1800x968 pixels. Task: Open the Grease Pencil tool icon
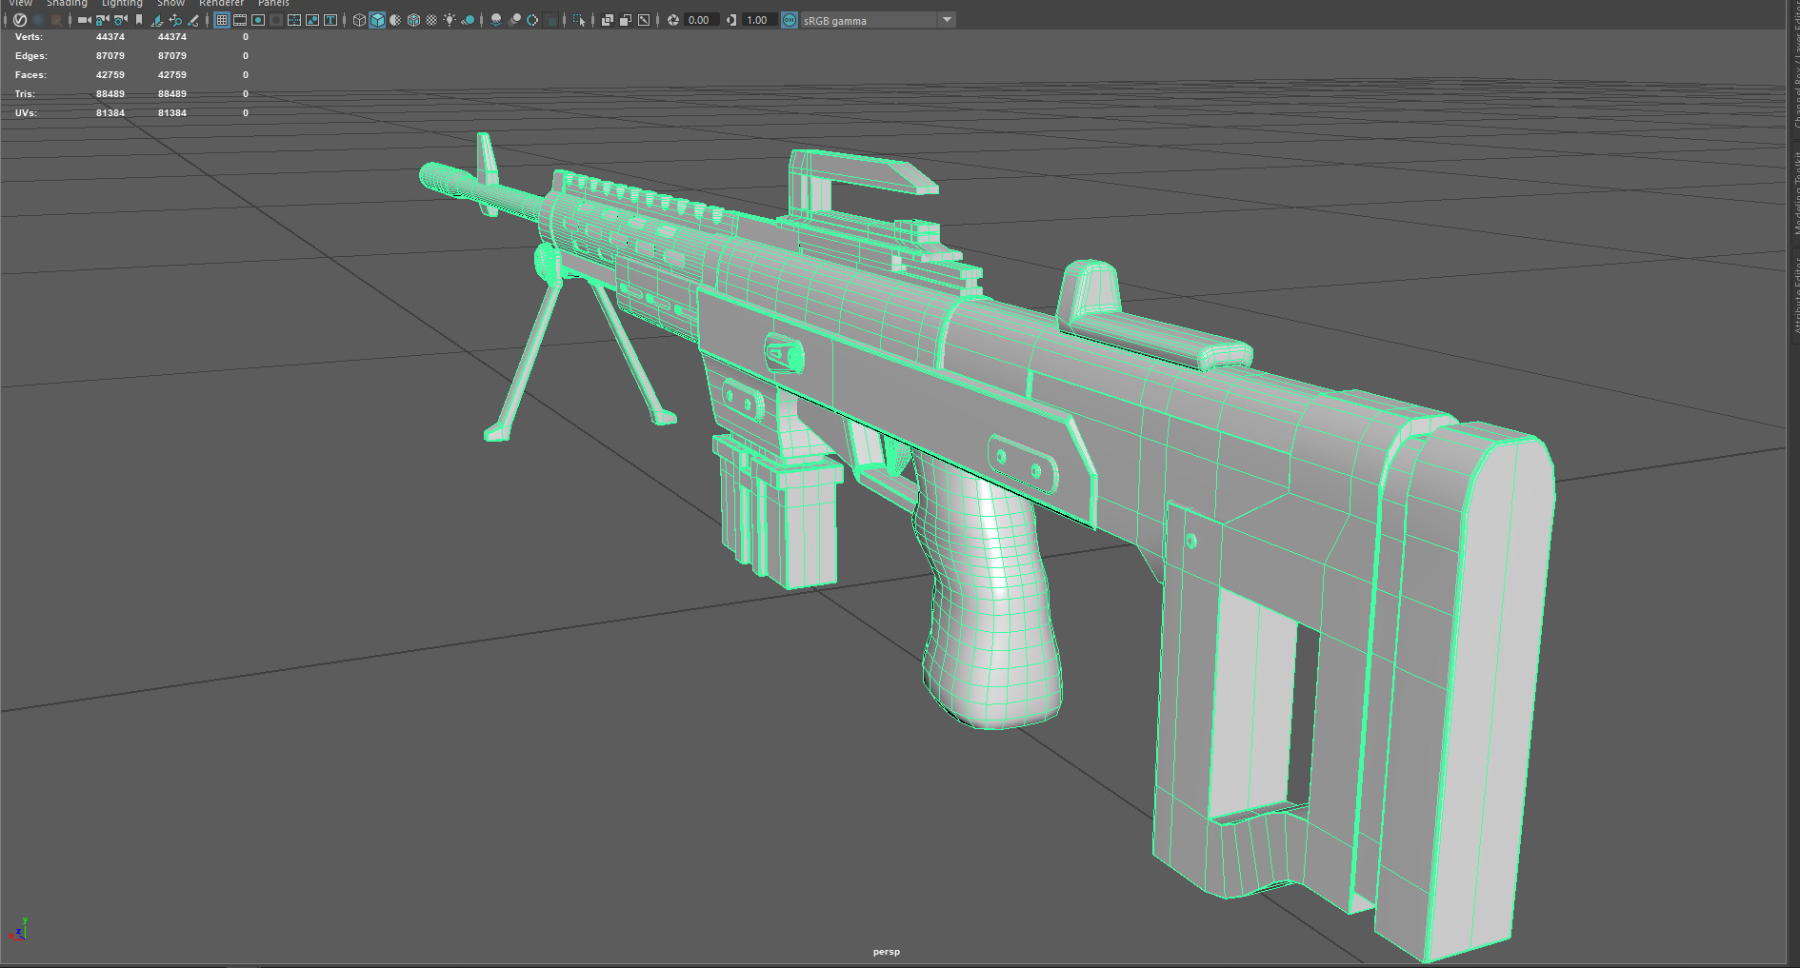193,20
